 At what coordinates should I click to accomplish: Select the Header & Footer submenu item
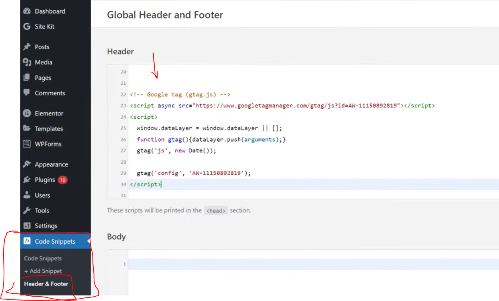[x=46, y=284]
